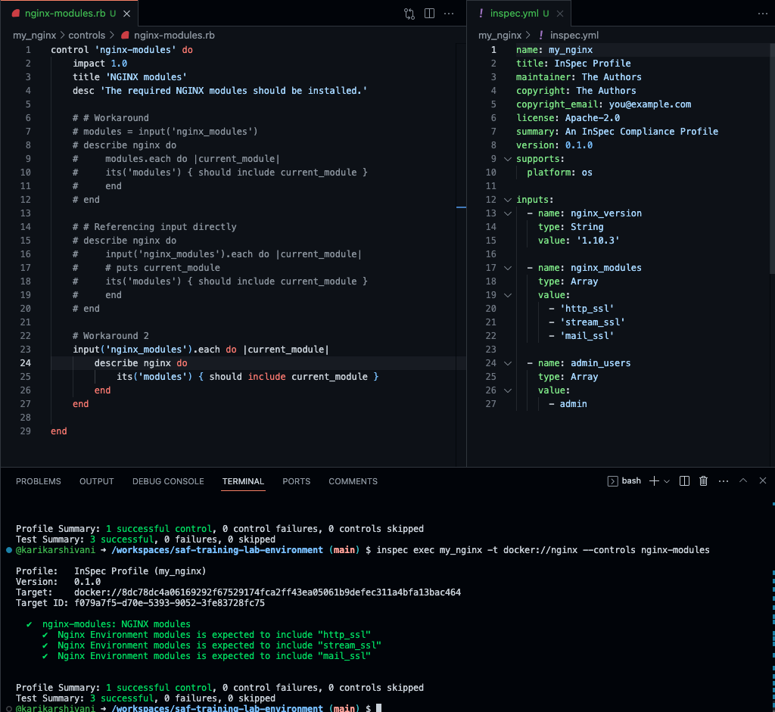Open the editor more actions ellipsis menu
The image size is (775, 712).
coord(449,14)
